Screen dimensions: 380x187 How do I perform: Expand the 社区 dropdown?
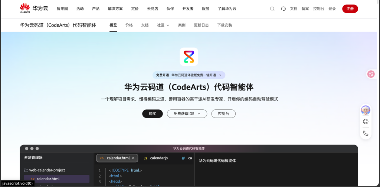[163, 25]
